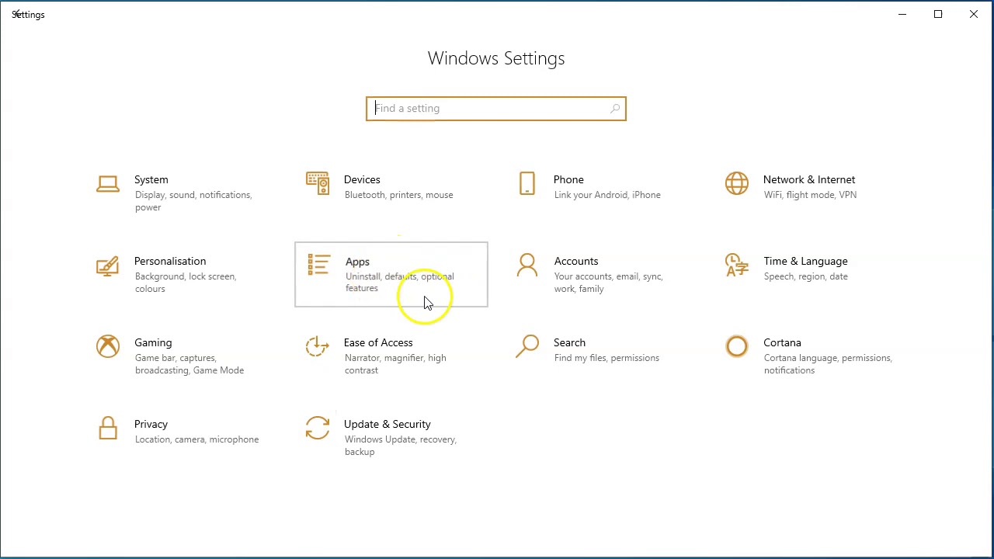This screenshot has height=559, width=994.
Task: Select the Privacy padlock icon
Action: (x=108, y=428)
